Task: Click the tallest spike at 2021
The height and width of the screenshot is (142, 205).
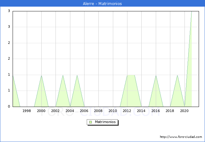Action: [191, 12]
